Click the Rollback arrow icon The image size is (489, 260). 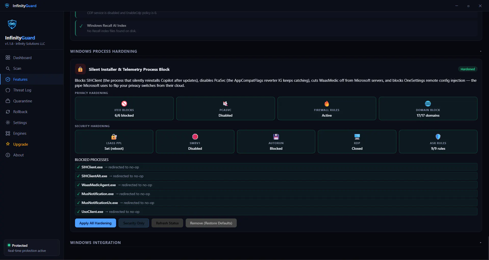pyautogui.click(x=8, y=112)
